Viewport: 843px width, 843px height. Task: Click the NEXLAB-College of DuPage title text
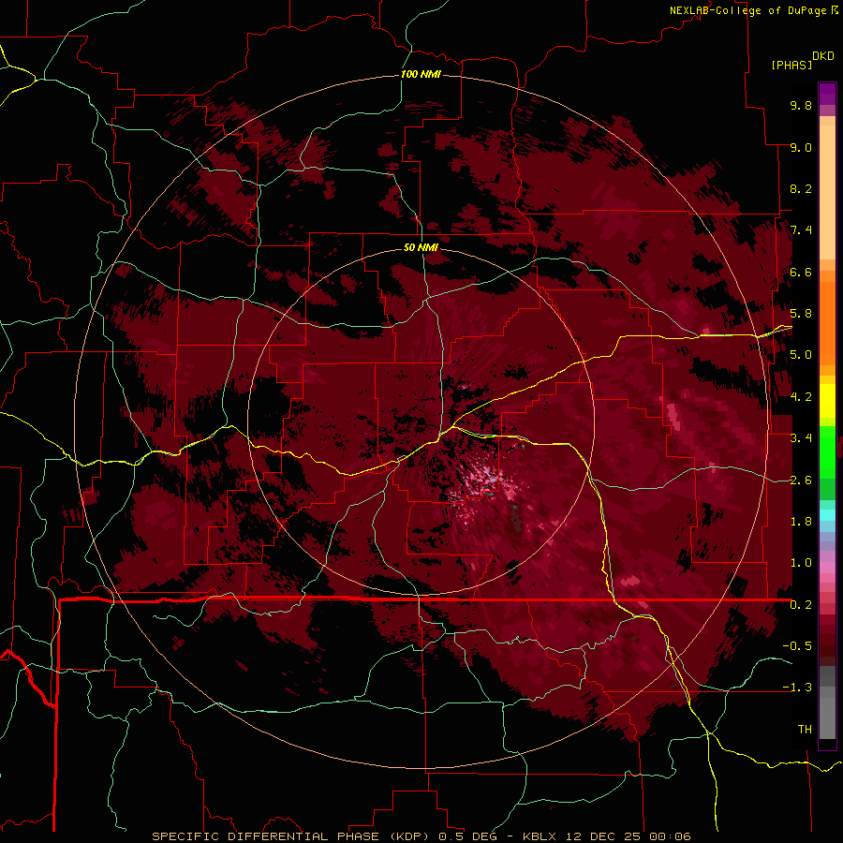(748, 10)
